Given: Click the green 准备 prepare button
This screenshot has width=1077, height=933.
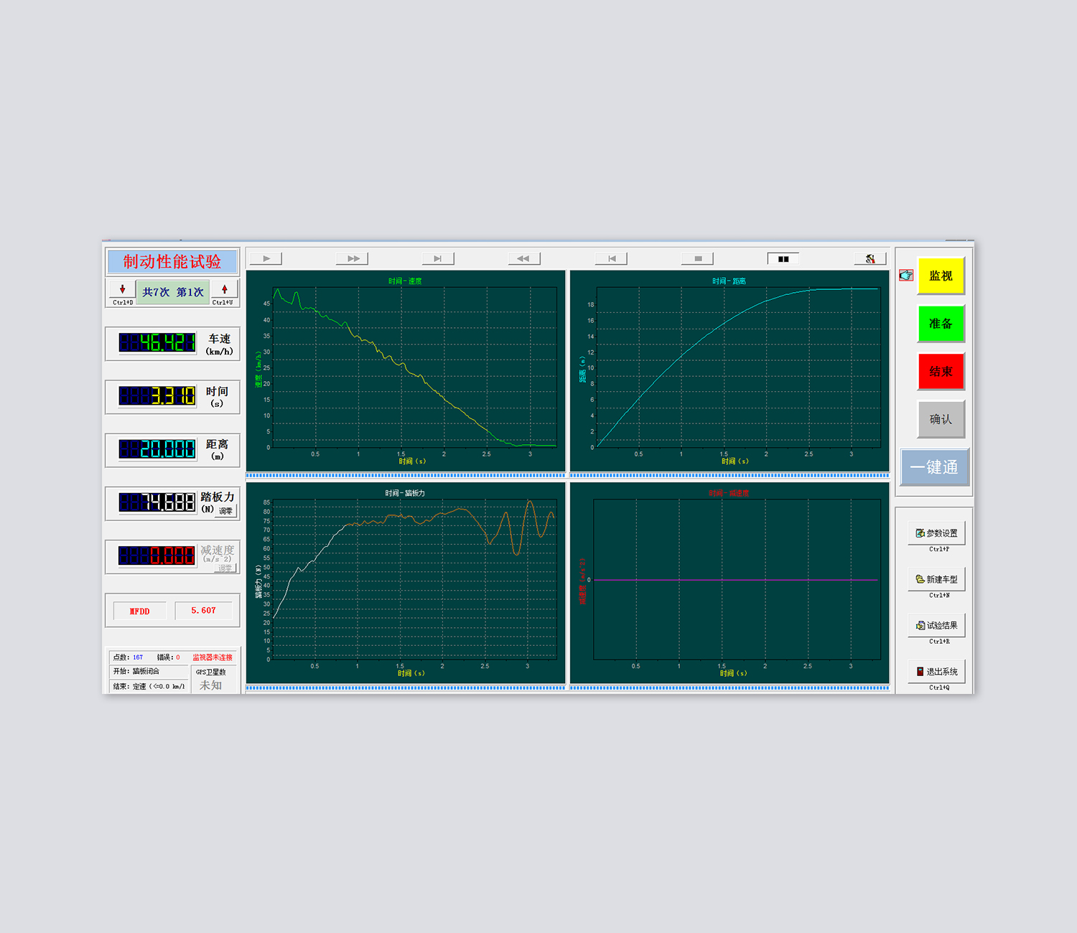Looking at the screenshot, I should [941, 324].
